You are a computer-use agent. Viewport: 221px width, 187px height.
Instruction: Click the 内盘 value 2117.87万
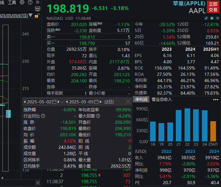pos(120,62)
